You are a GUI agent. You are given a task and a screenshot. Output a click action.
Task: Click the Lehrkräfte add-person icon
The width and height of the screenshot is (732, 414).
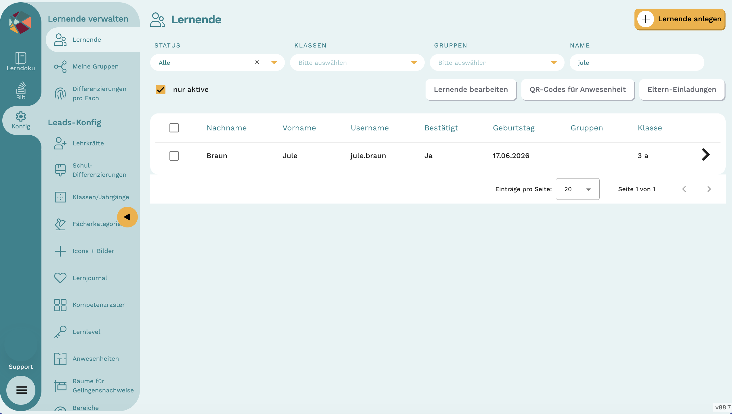[60, 143]
